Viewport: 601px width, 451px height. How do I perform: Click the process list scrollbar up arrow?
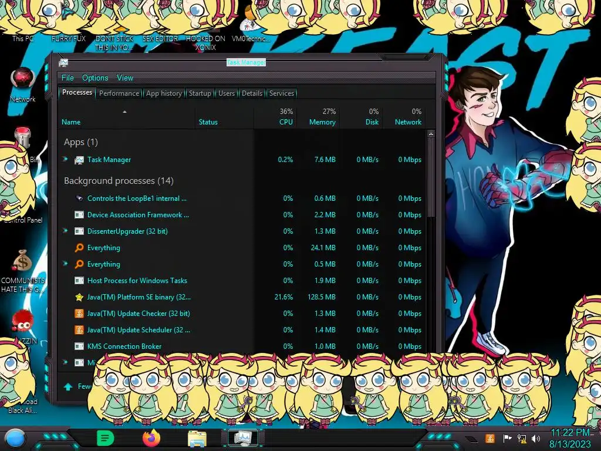(431, 134)
